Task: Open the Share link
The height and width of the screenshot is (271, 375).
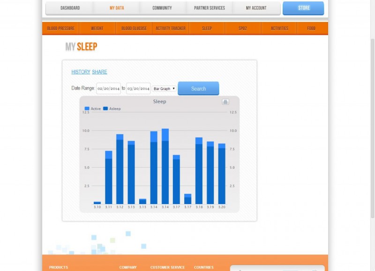Action: click(99, 72)
